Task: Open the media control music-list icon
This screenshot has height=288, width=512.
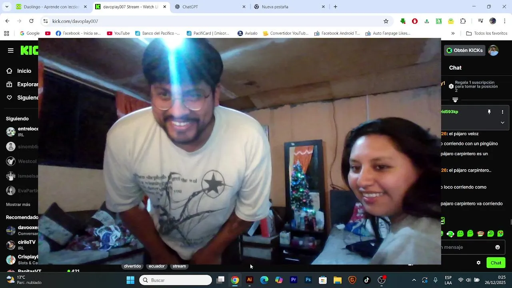Action: (481, 21)
